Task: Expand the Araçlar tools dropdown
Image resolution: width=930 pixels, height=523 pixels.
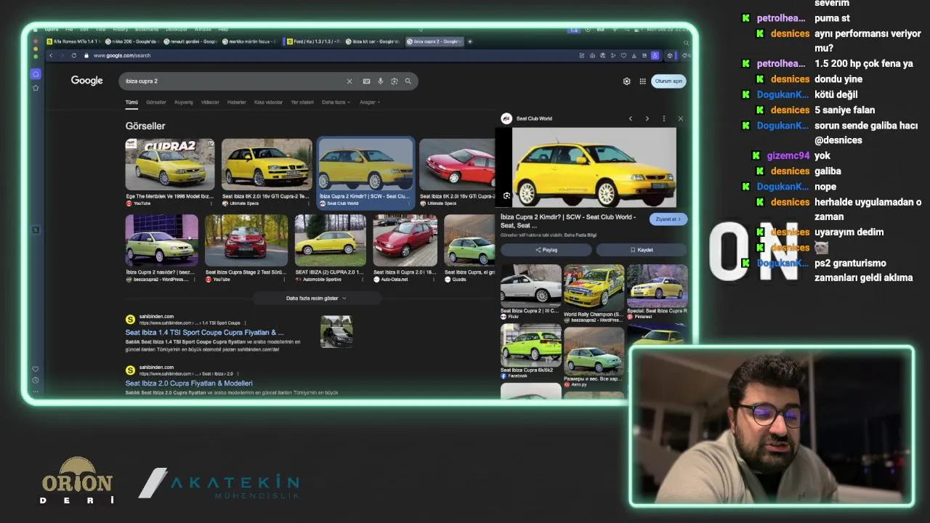Action: click(x=370, y=102)
